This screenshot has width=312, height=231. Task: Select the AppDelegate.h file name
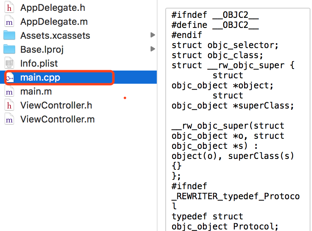[x=53, y=8]
